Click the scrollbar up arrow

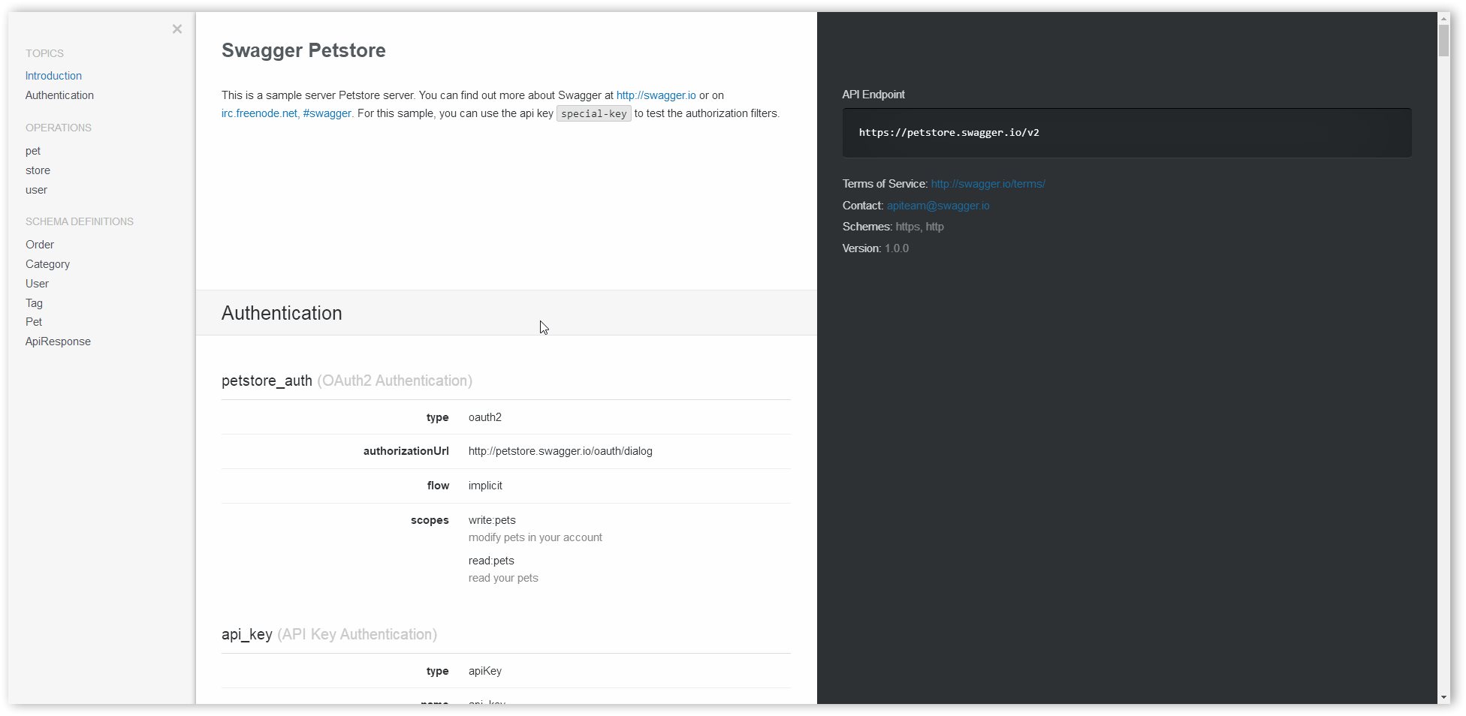point(1443,18)
